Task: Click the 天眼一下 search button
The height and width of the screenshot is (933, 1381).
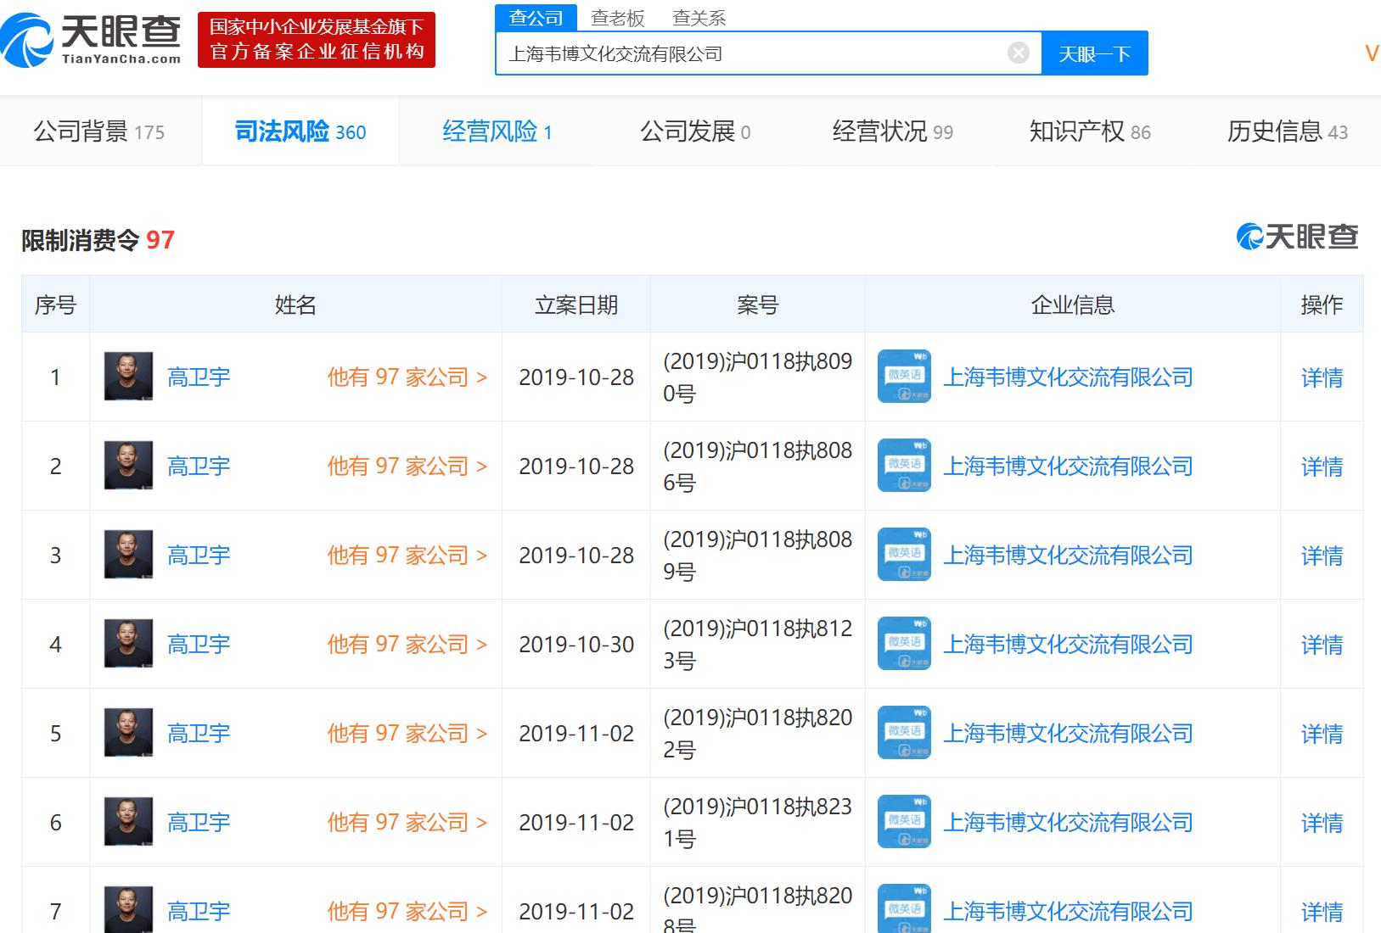Action: click(x=1094, y=53)
